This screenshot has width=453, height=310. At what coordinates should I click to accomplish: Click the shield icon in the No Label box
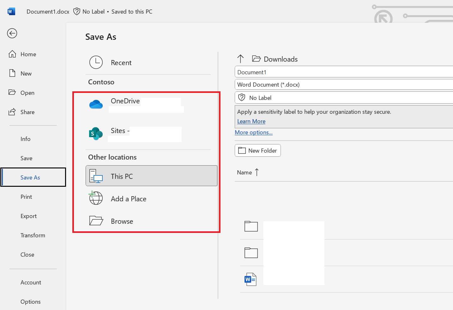[242, 97]
